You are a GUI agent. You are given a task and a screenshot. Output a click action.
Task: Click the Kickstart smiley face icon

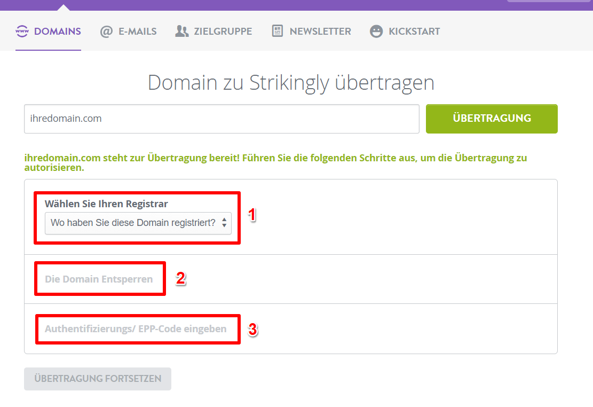[376, 31]
